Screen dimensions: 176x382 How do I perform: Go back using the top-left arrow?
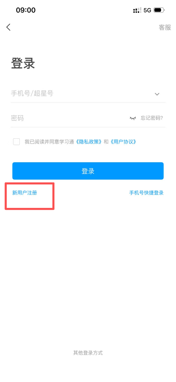click(x=8, y=27)
